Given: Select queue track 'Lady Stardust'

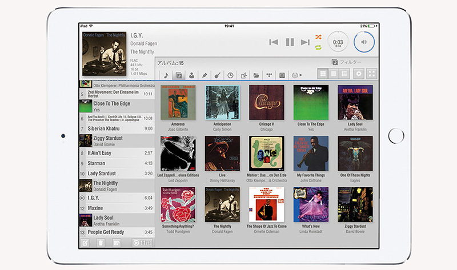Looking at the screenshot, I should [117, 174].
